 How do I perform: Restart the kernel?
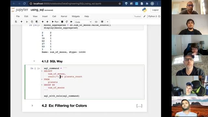67,22
